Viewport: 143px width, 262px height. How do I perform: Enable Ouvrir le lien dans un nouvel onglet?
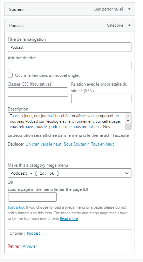[x=10, y=75]
